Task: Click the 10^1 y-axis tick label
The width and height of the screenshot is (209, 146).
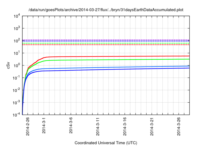Action: click(17, 53)
